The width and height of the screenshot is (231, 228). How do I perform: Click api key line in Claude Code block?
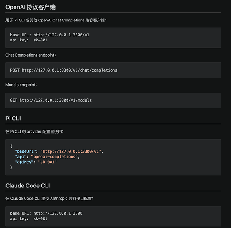coord(29,218)
